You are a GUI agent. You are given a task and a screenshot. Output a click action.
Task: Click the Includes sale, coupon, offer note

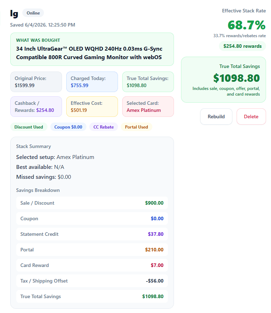226,91
